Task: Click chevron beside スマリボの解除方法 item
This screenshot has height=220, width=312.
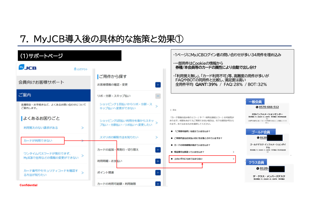Action: pyautogui.click(x=157, y=137)
